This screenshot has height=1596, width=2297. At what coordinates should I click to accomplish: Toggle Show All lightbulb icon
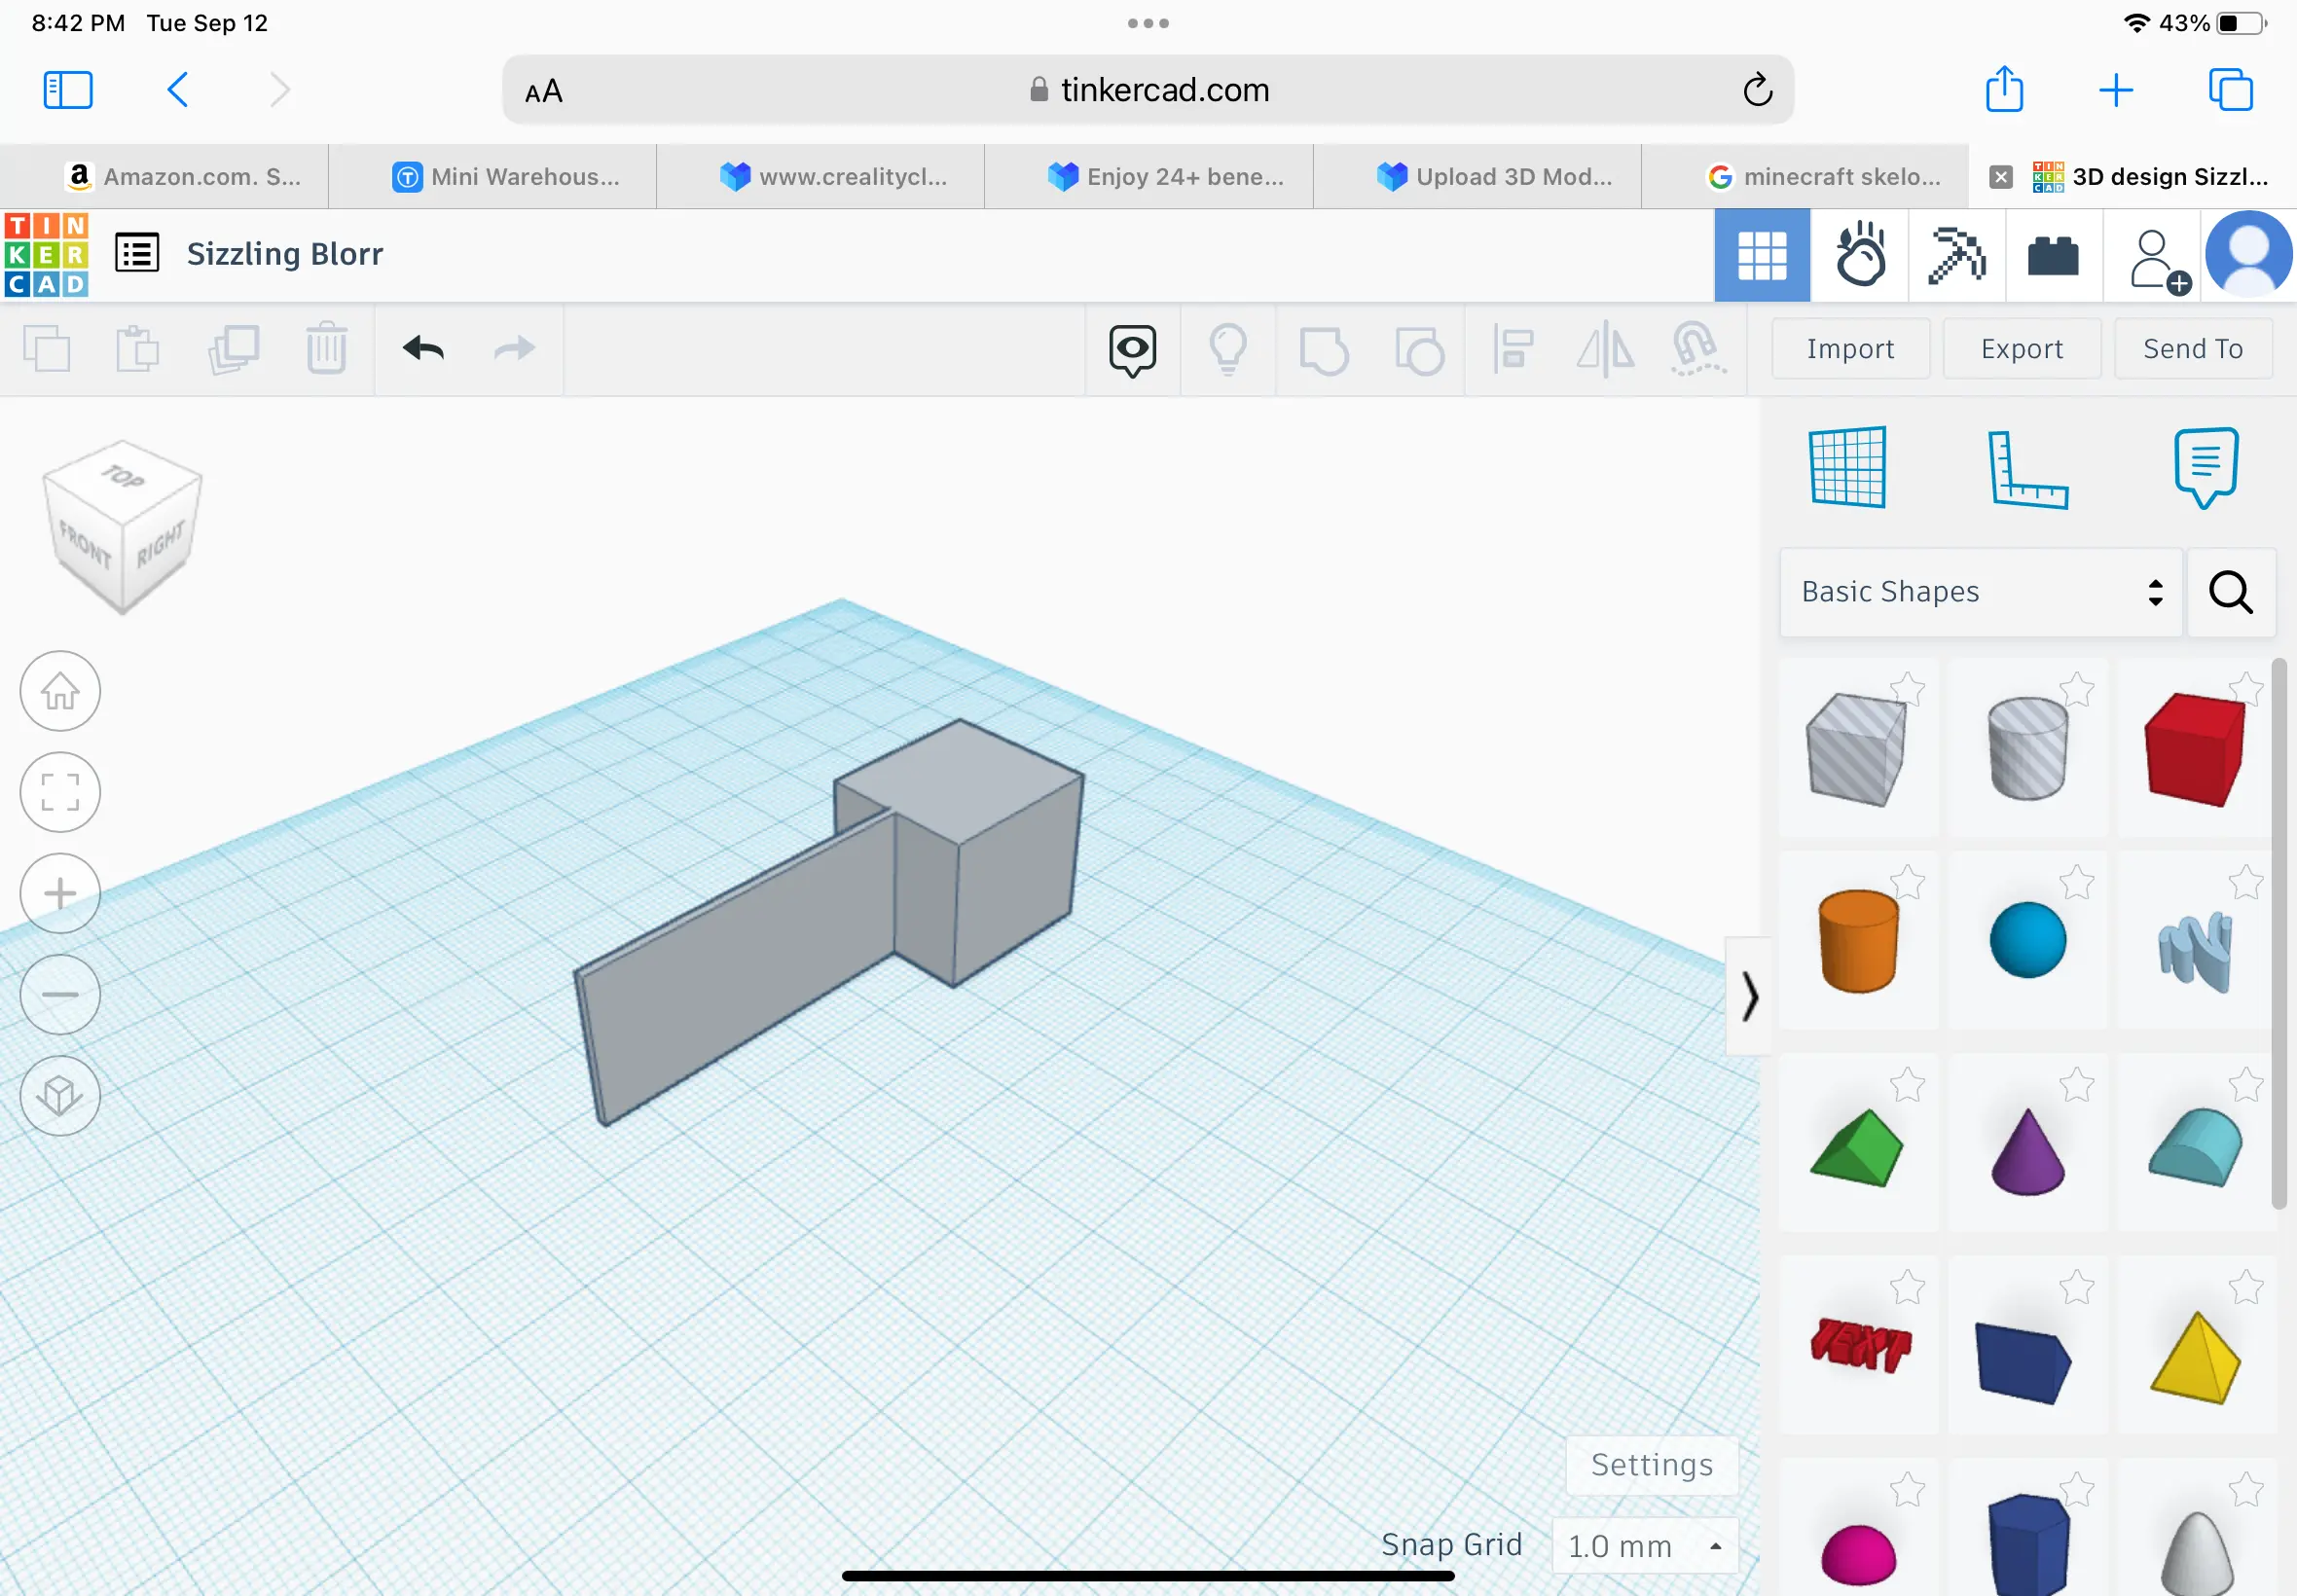click(x=1228, y=350)
